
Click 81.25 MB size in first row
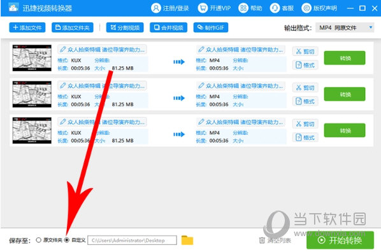point(123,68)
